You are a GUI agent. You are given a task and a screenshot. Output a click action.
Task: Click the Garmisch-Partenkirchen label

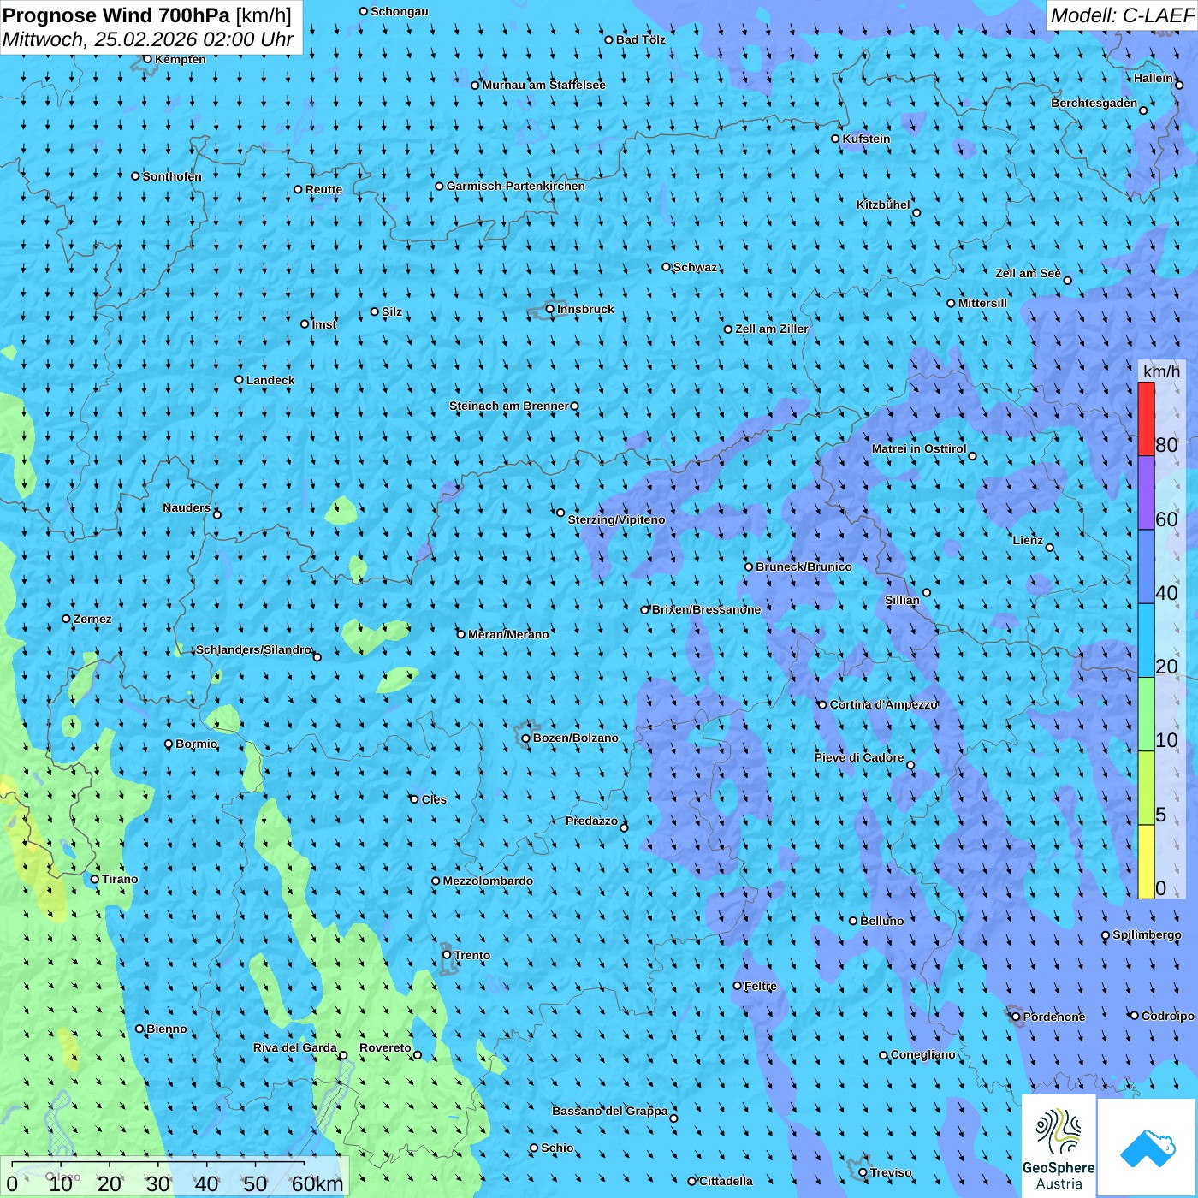[516, 186]
